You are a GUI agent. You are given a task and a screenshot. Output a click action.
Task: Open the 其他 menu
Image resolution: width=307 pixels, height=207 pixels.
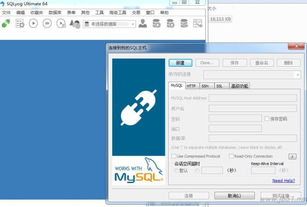(86, 13)
